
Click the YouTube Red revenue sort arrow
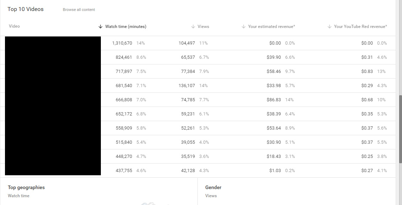[x=330, y=27]
